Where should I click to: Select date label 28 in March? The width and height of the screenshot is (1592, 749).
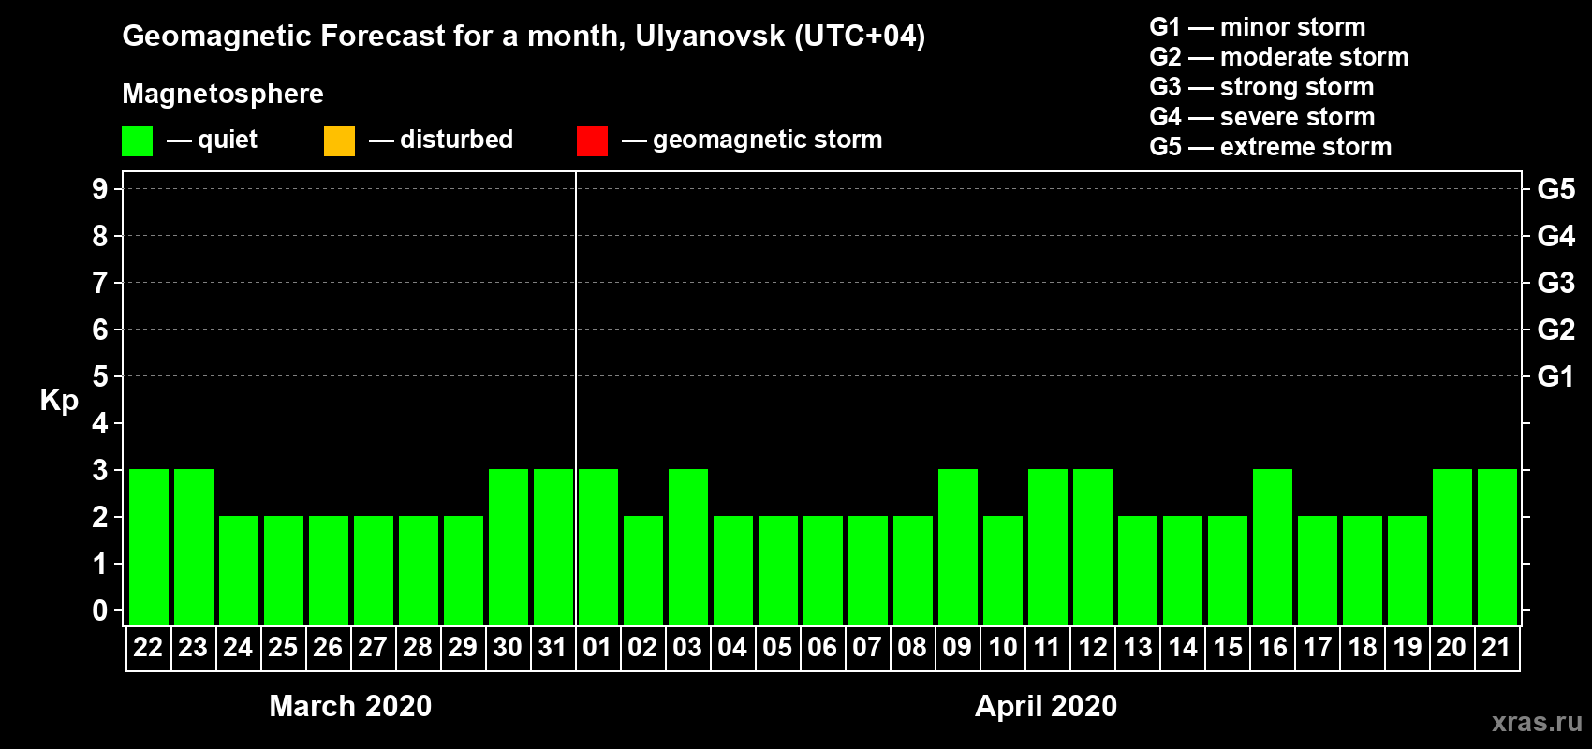click(x=418, y=647)
